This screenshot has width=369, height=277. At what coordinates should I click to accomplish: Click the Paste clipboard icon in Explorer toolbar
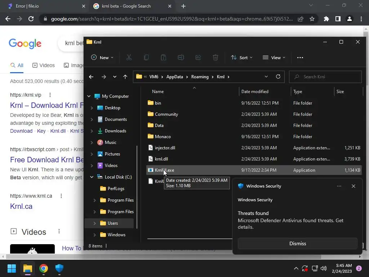164,57
